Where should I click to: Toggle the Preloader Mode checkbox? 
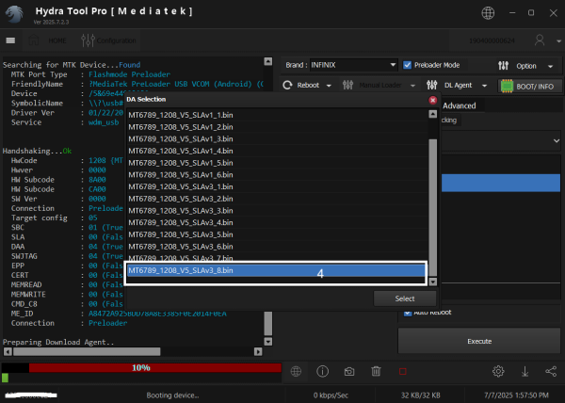point(407,65)
